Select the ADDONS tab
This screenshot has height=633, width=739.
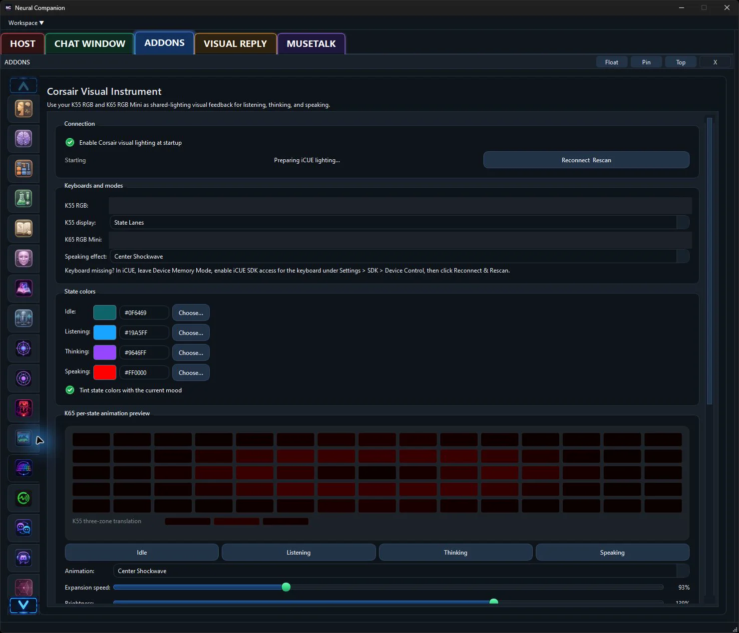point(164,43)
